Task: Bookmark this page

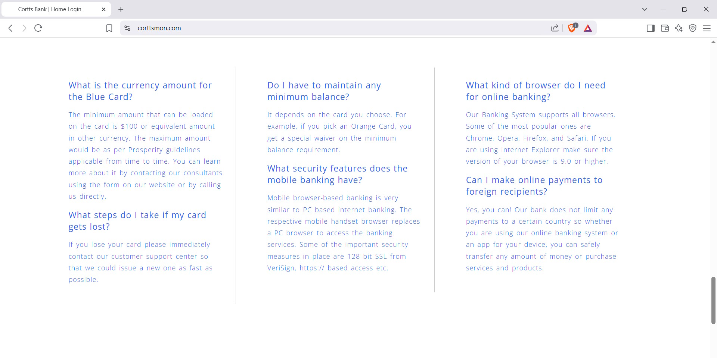Action: 109,28
